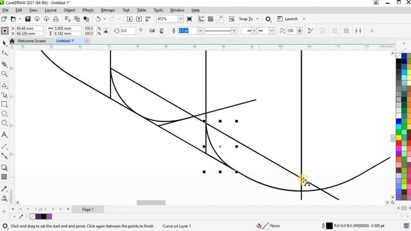The height and width of the screenshot is (231, 411).
Task: Click the Full-screen preview icon
Action: pyautogui.click(x=189, y=19)
